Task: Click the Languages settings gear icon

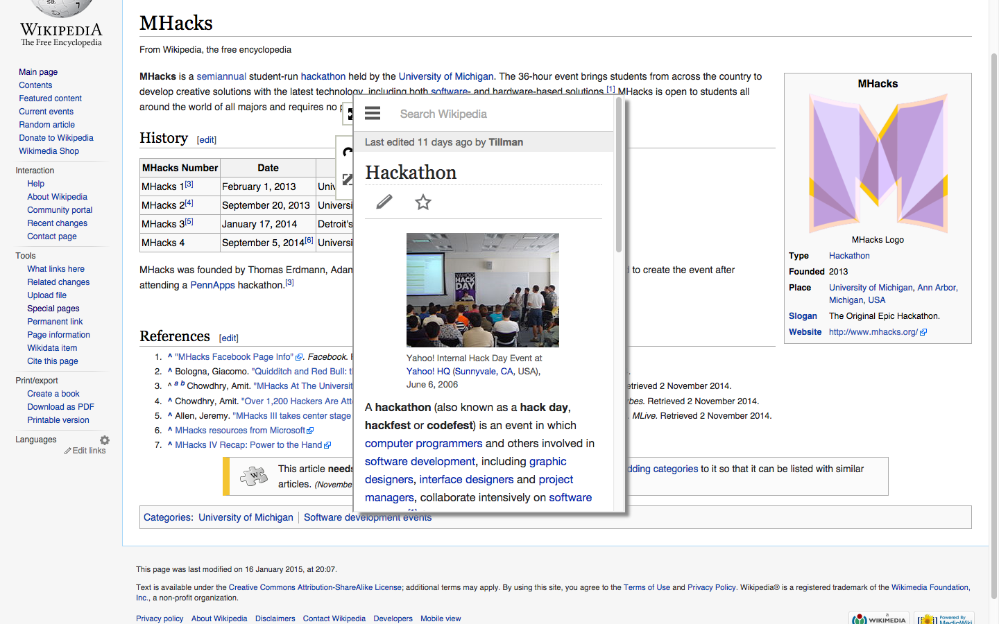Action: tap(105, 440)
